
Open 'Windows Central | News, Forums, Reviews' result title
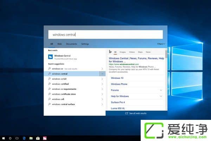coord(136,60)
